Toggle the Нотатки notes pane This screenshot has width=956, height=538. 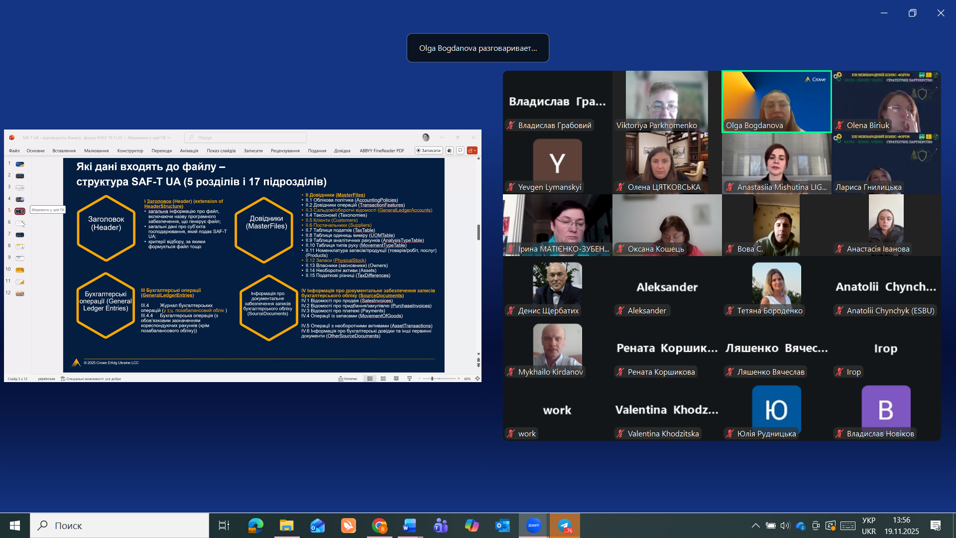pyautogui.click(x=348, y=379)
